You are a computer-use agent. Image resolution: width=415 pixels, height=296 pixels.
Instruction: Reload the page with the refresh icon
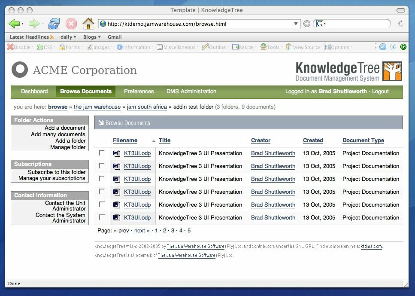tap(54, 24)
